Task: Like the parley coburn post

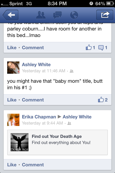Action: [12, 48]
